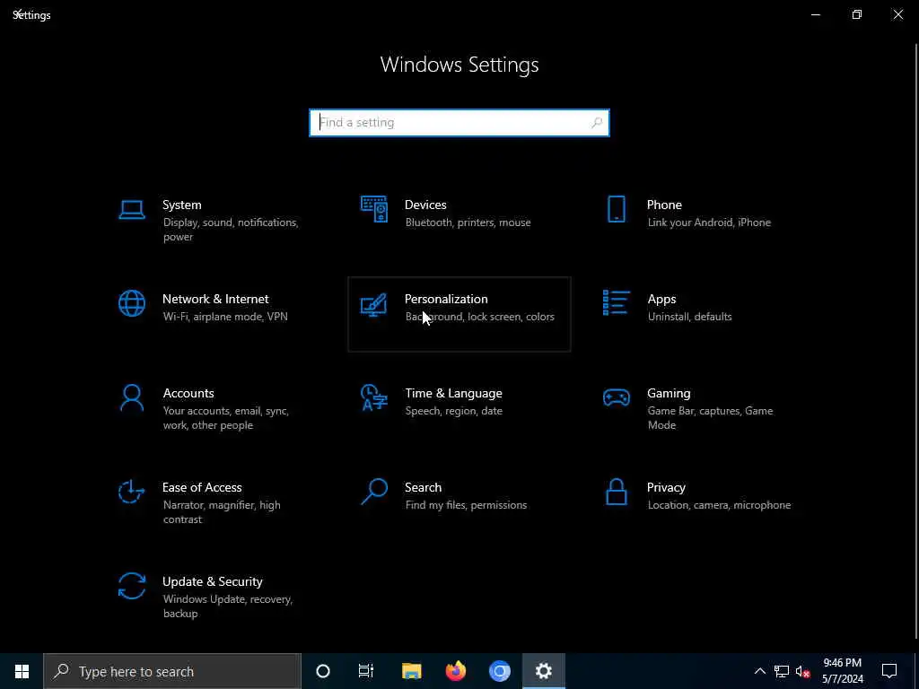Open Cortana circle icon on taskbar
The image size is (919, 689).
tap(323, 671)
